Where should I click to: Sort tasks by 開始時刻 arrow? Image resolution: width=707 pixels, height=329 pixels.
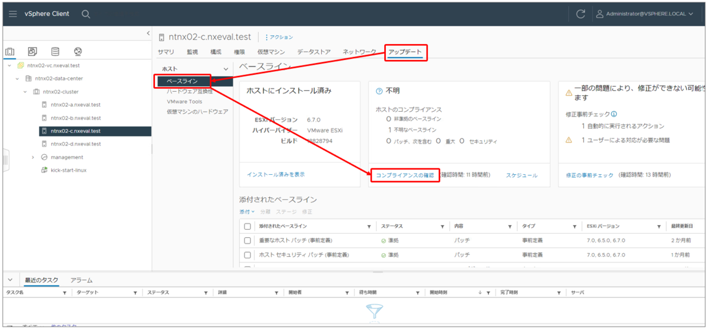pos(480,293)
